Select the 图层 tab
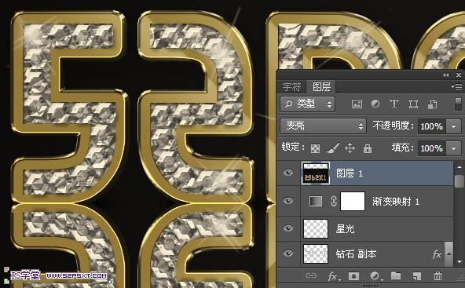This screenshot has width=465, height=288. point(321,87)
